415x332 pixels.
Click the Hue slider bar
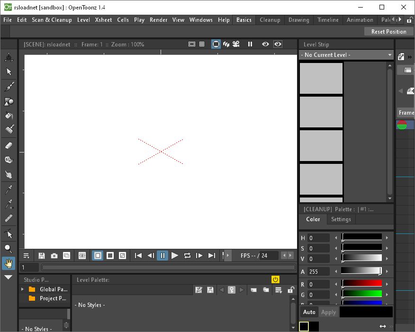pos(362,238)
